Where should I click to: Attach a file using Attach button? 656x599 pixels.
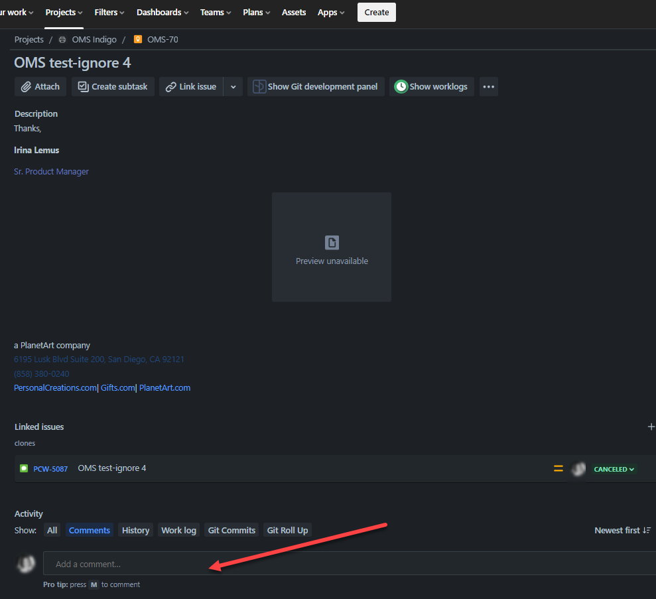click(x=40, y=87)
